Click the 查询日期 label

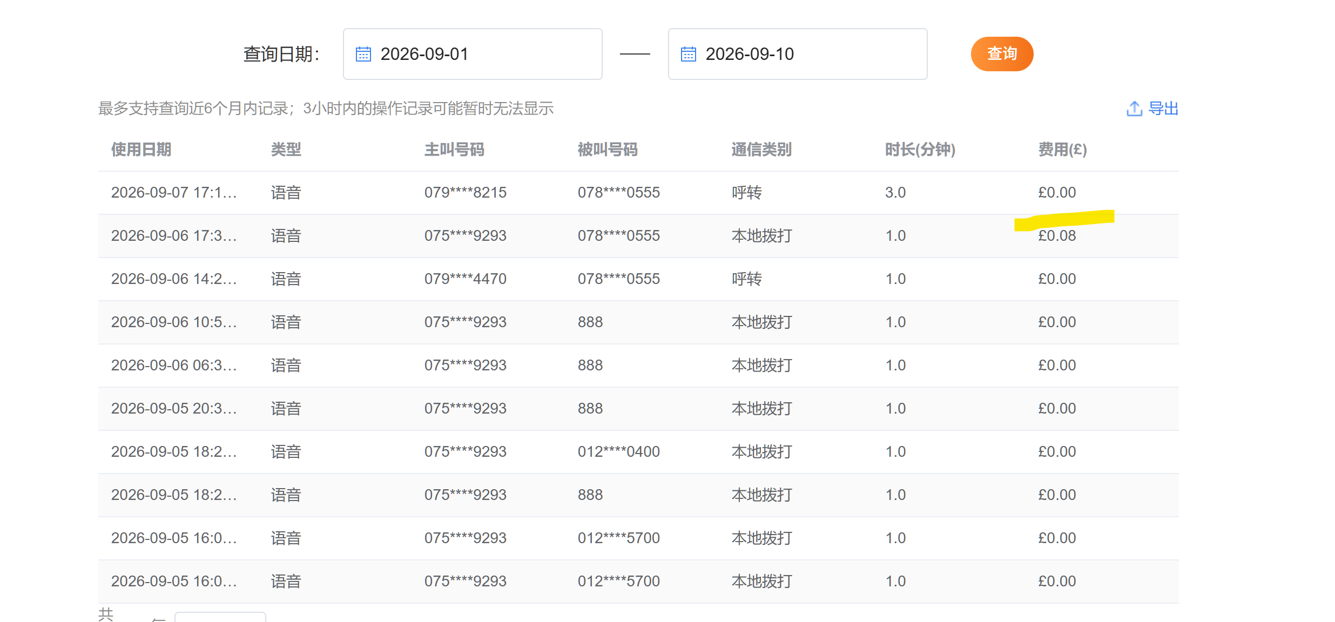click(282, 54)
